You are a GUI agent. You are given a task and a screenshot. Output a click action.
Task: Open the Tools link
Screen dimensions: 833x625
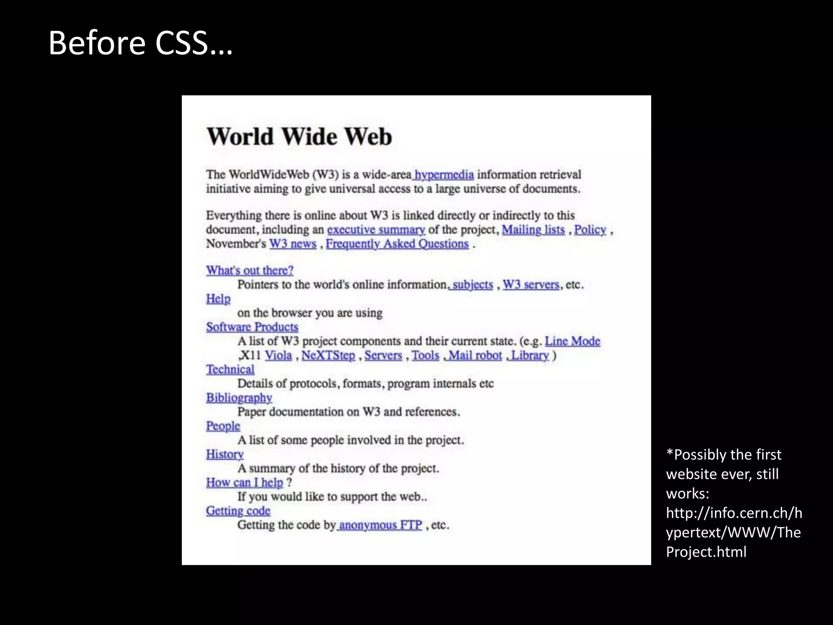coord(425,355)
